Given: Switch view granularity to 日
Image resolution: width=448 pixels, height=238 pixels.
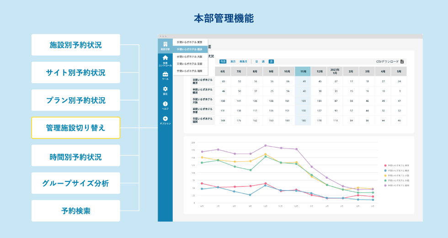Looking at the screenshot, I should [256, 61].
